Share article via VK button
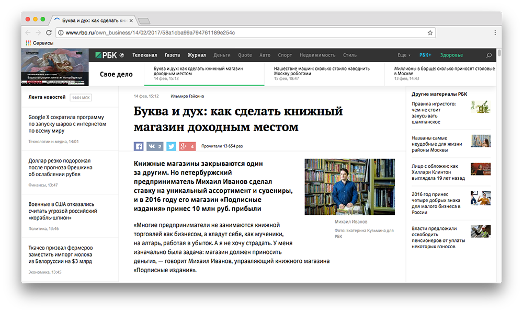 coord(155,146)
